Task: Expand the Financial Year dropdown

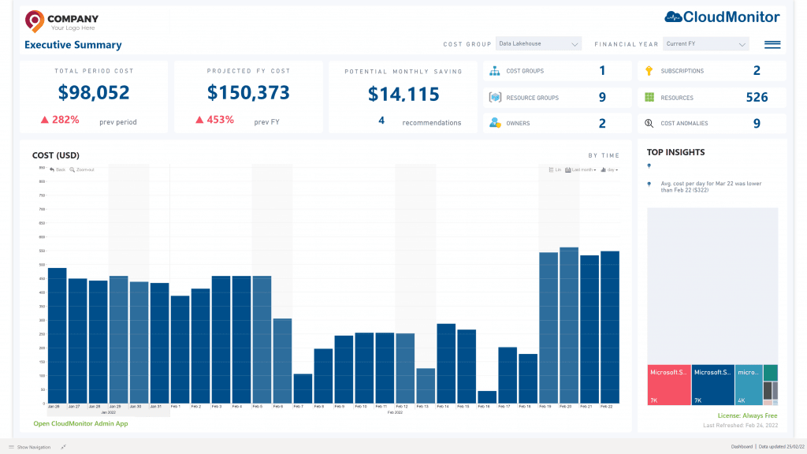Action: (705, 44)
